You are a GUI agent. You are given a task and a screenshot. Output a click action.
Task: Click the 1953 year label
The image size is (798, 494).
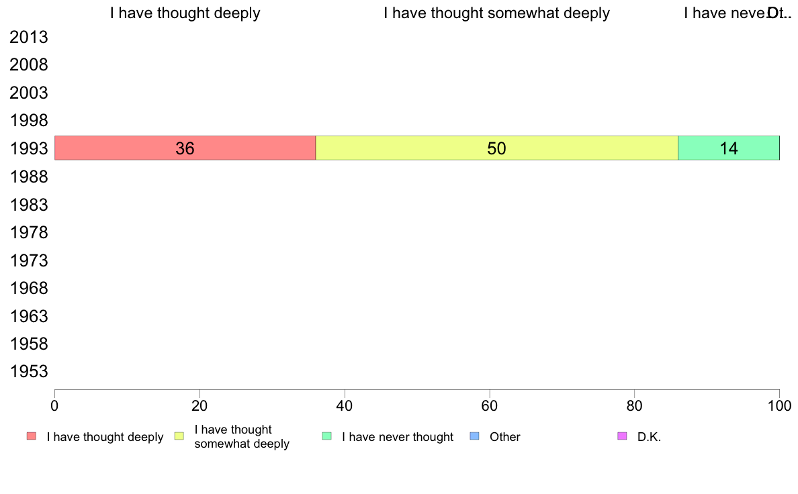[x=29, y=371]
